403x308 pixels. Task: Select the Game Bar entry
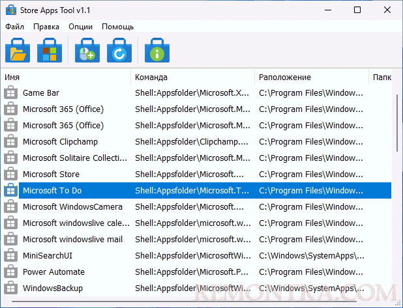pos(41,93)
